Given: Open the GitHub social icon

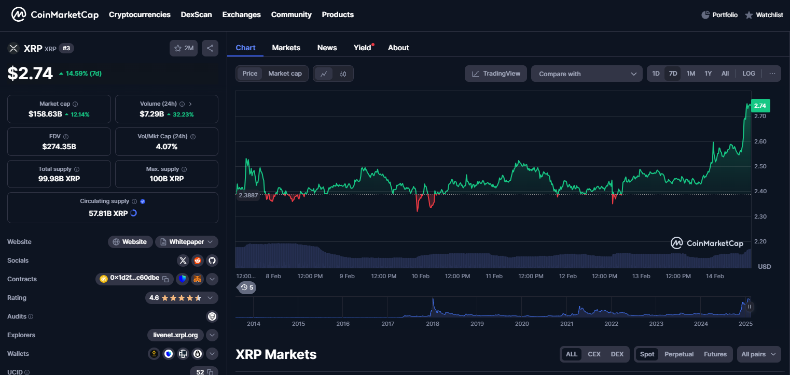Looking at the screenshot, I should [212, 260].
